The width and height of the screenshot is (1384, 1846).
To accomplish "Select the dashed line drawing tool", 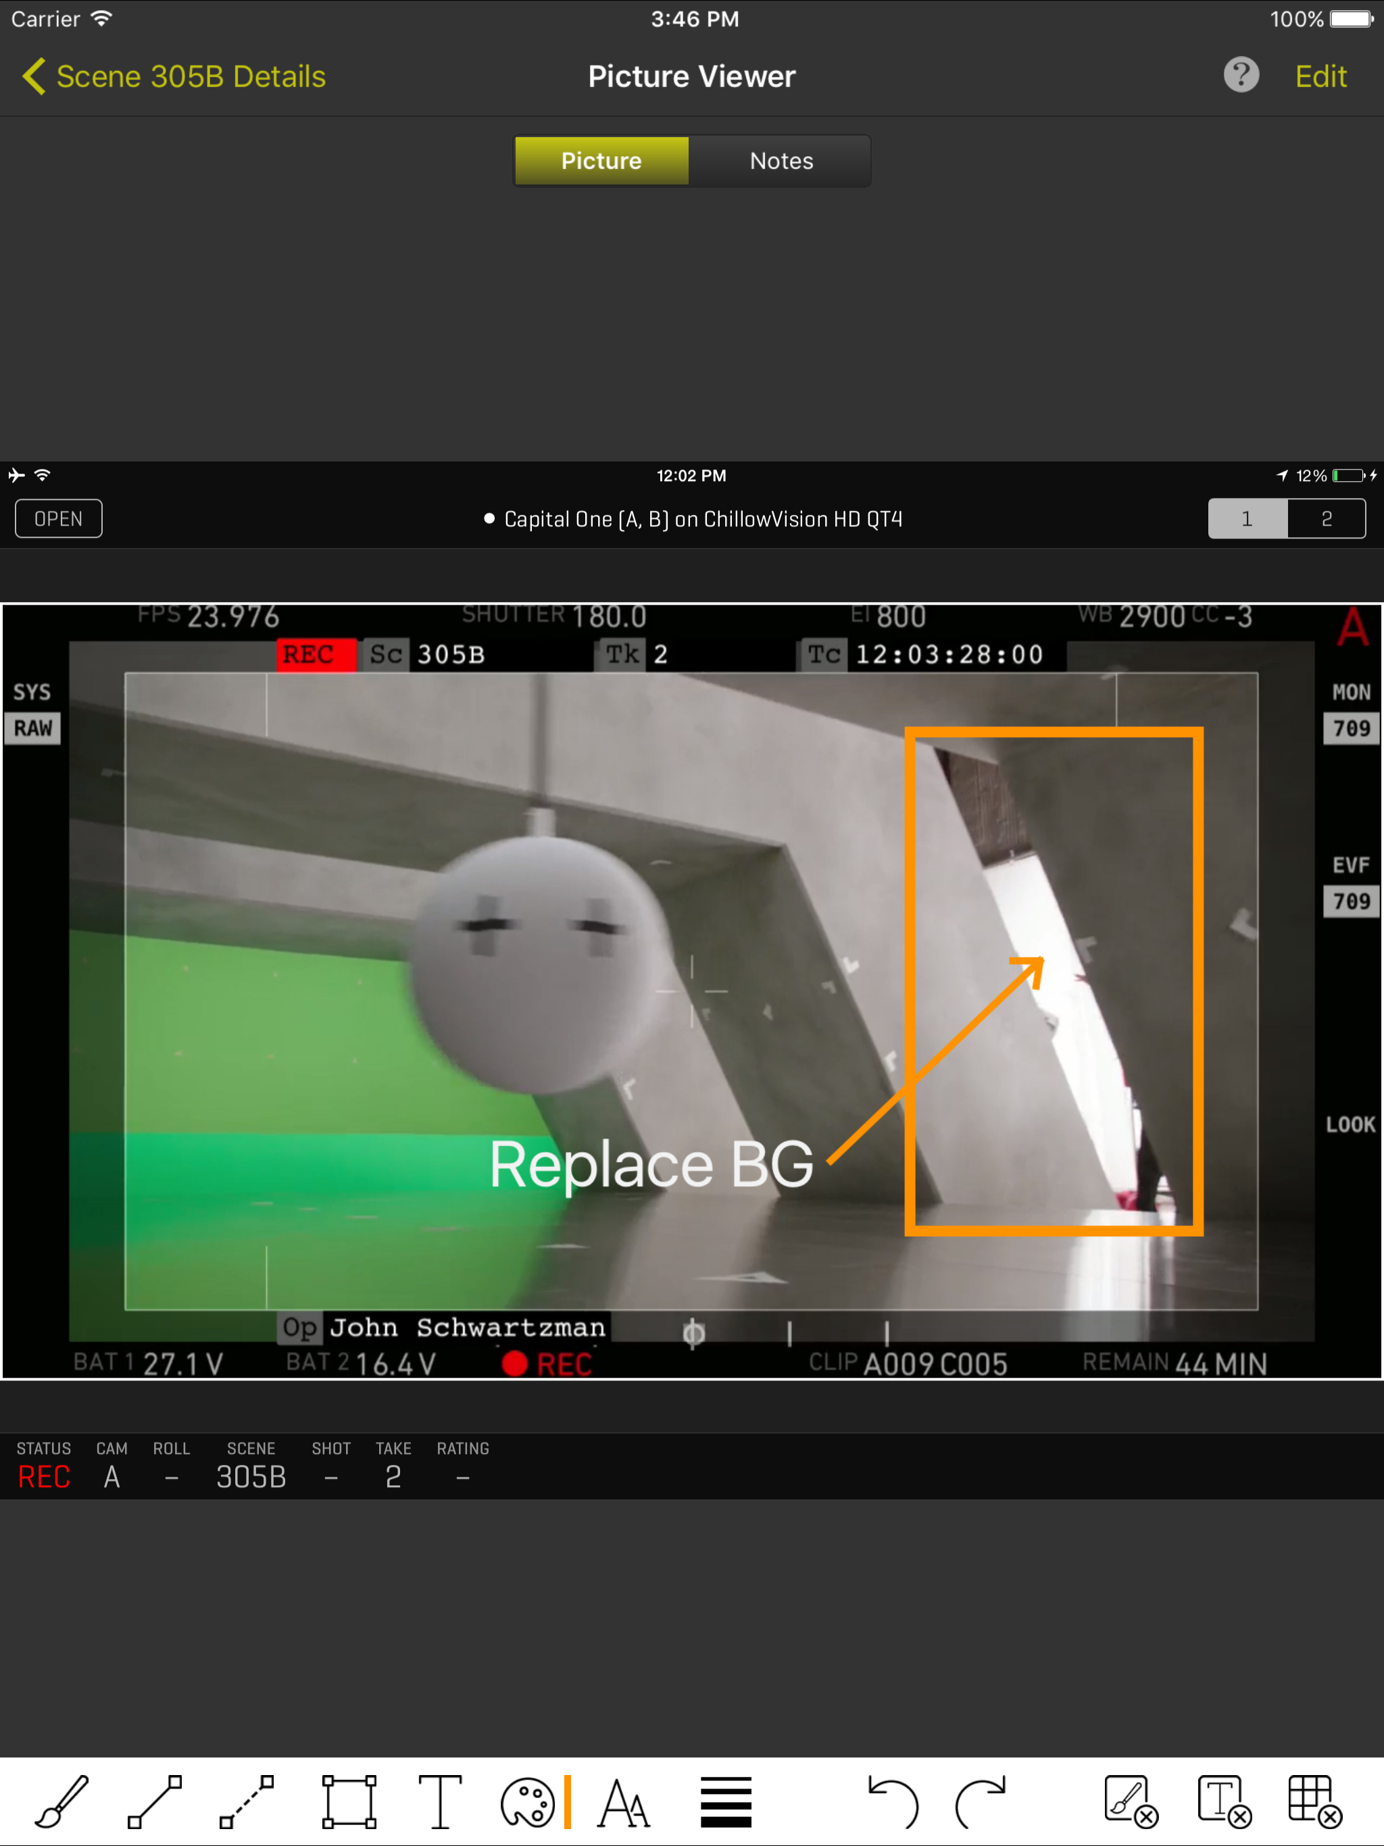I will (x=246, y=1801).
